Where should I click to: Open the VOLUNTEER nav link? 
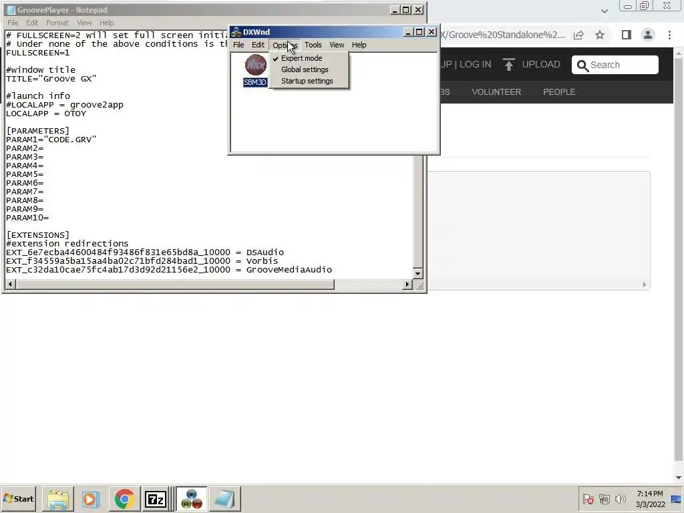pyautogui.click(x=496, y=92)
